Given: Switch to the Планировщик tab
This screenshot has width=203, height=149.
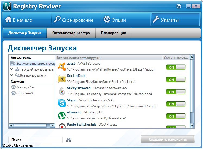Looking at the screenshot, I should pyautogui.click(x=113, y=33).
